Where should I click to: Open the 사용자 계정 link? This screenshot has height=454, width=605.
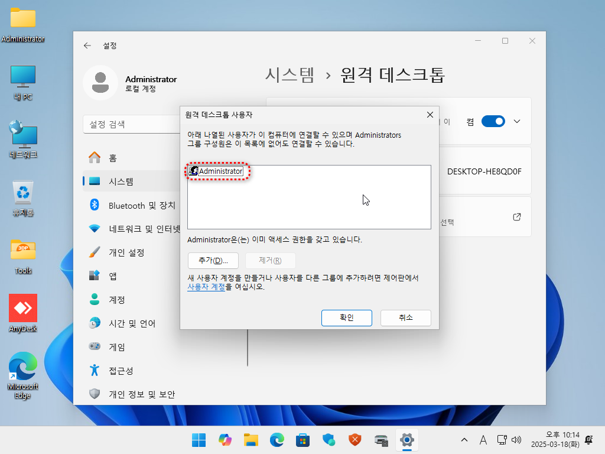coord(206,287)
